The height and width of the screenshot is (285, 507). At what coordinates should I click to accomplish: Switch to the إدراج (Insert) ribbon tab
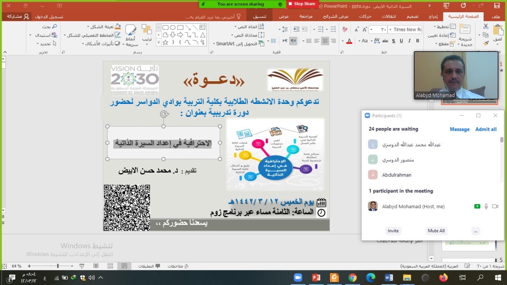point(433,16)
